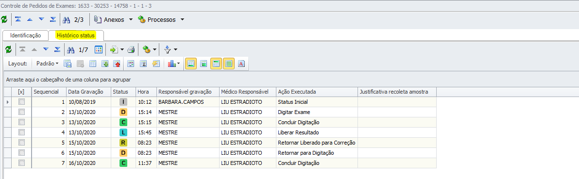Expand the filter funnel dropdown arrow
This screenshot has height=179, width=579.
tap(175, 49)
